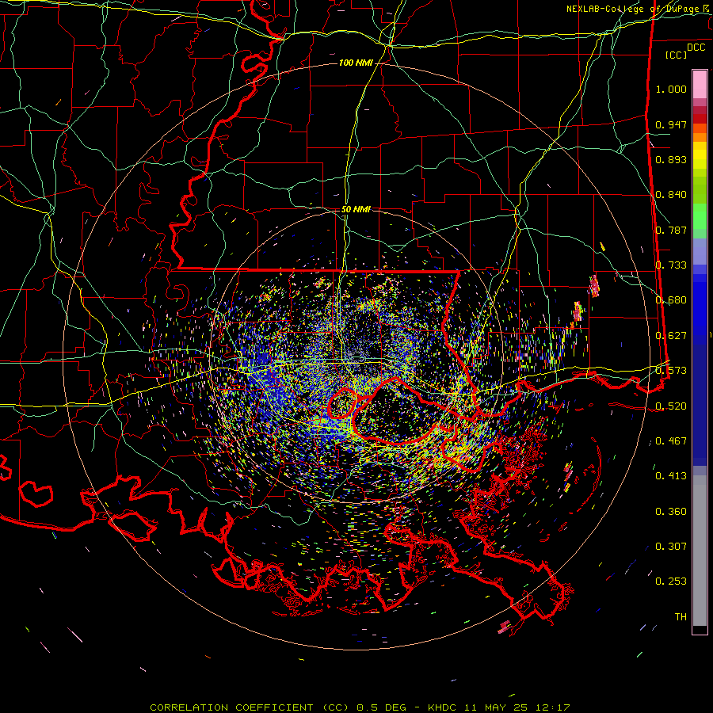This screenshot has height=713, width=713.
Task: Click the 0.413 scale label
Action: click(x=671, y=476)
